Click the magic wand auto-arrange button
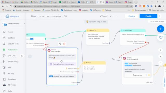The width and height of the screenshot is (166, 93). click(x=161, y=50)
